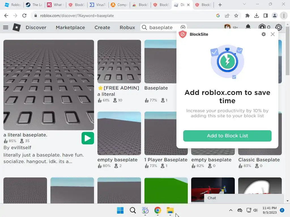Open Chrome downloads icon
The width and height of the screenshot is (290, 217).
pyautogui.click(x=257, y=16)
